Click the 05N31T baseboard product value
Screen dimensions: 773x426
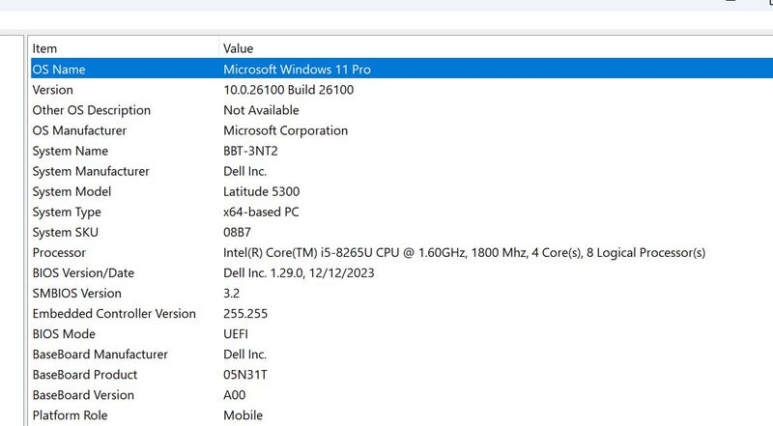tap(245, 375)
